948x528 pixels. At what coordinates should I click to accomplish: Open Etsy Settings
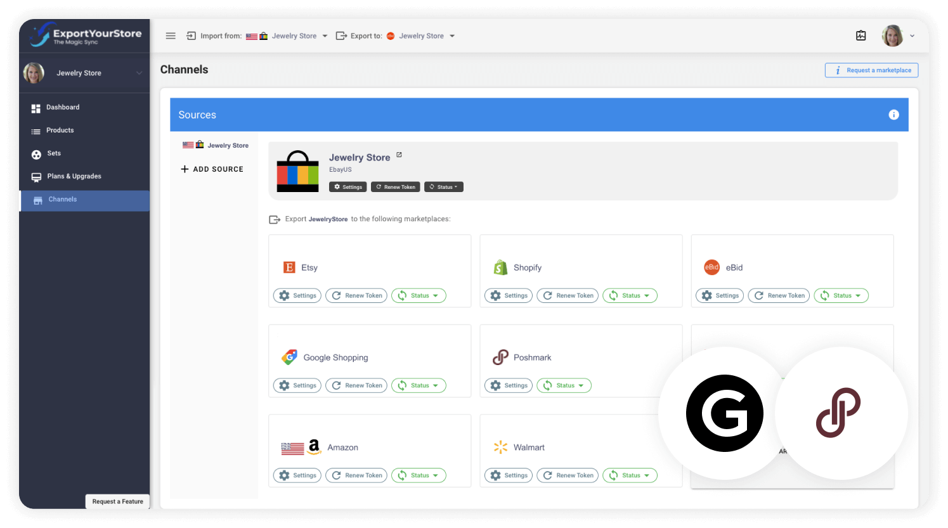point(297,295)
